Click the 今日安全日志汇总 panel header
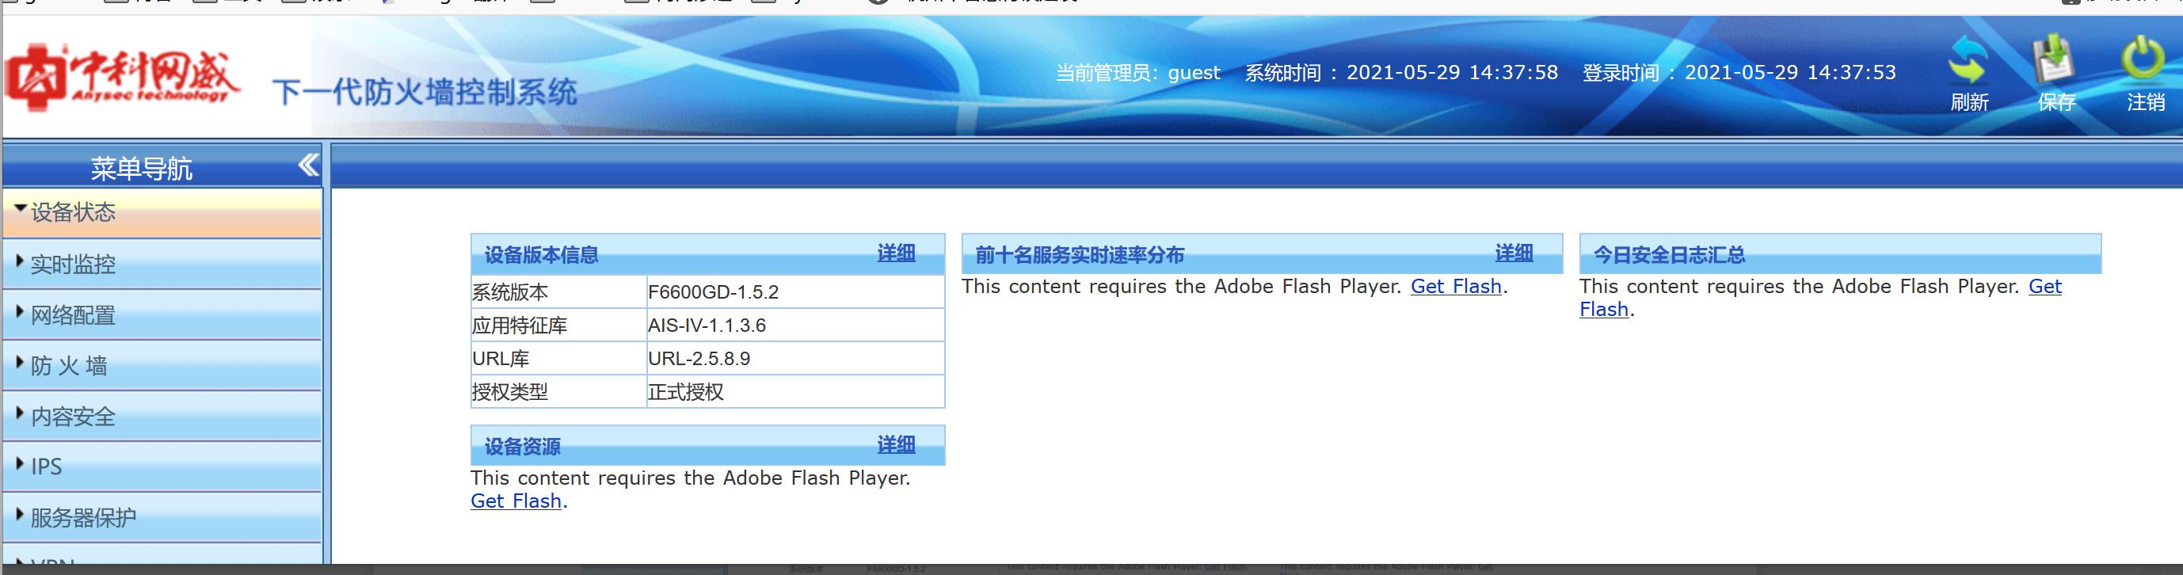The width and height of the screenshot is (2183, 575). tap(1669, 255)
